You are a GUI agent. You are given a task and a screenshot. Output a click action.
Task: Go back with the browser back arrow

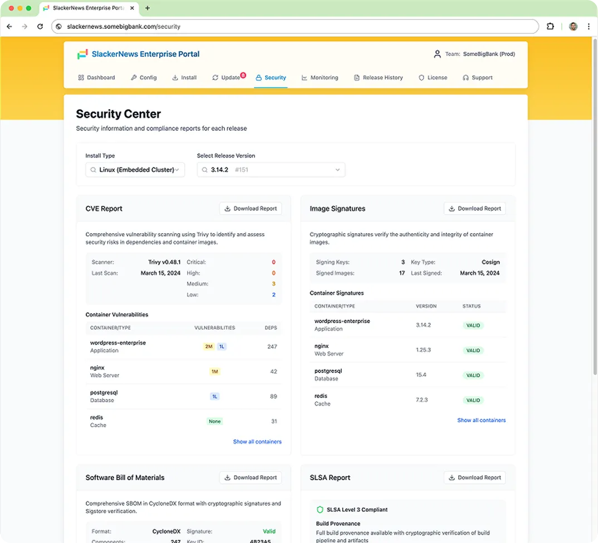coord(9,26)
